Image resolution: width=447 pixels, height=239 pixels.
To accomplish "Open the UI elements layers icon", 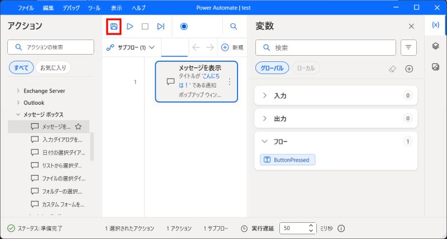I will [x=435, y=46].
